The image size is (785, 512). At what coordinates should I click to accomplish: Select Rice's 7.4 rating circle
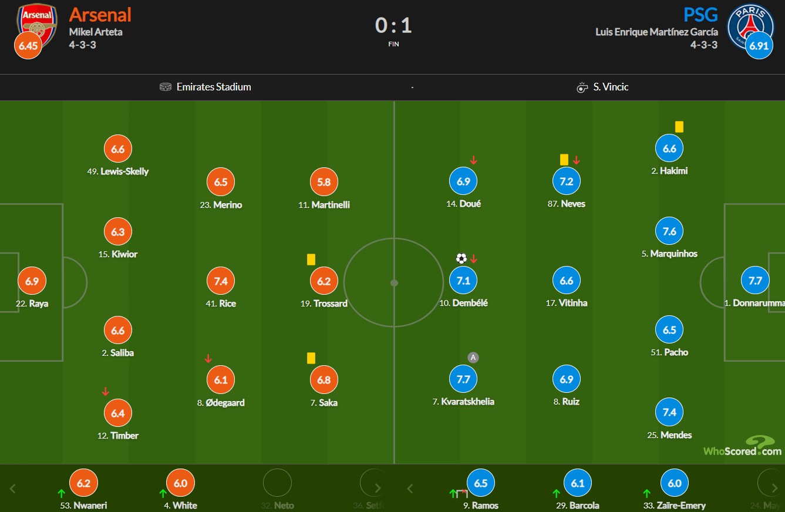(x=221, y=281)
